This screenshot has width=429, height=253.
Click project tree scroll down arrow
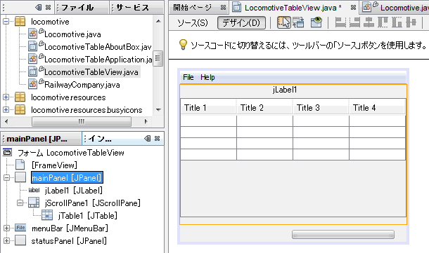click(158, 109)
